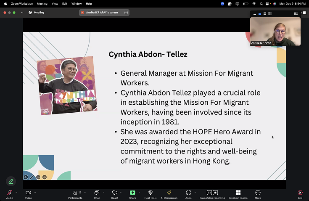The image size is (309, 201).
Task: Select the pen tool on slide controls
Action: tap(32, 177)
